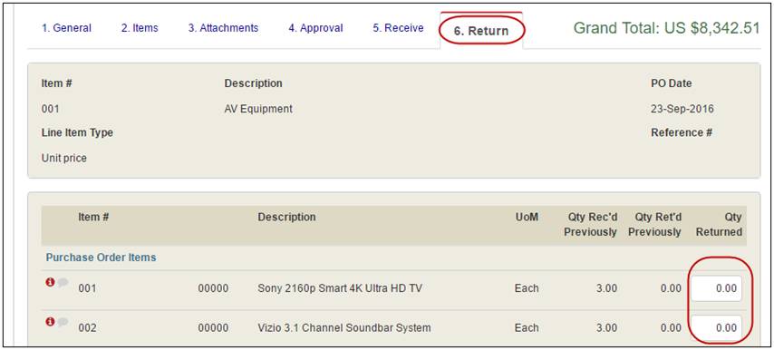Screen dimensions: 774x350
Task: Click the red info icon for item 002
Action: pyautogui.click(x=50, y=322)
